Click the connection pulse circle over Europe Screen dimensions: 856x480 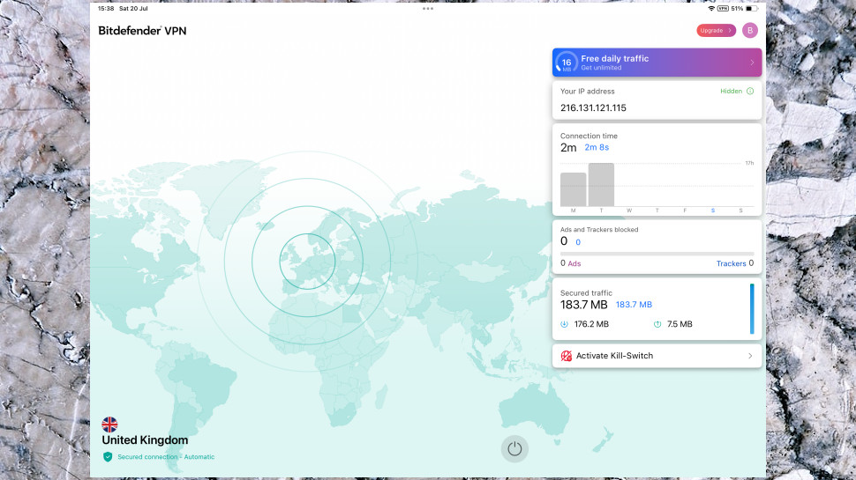click(307, 262)
